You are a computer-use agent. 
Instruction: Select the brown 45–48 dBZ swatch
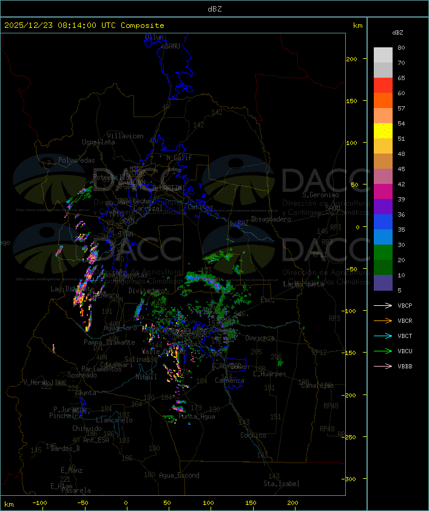383,161
